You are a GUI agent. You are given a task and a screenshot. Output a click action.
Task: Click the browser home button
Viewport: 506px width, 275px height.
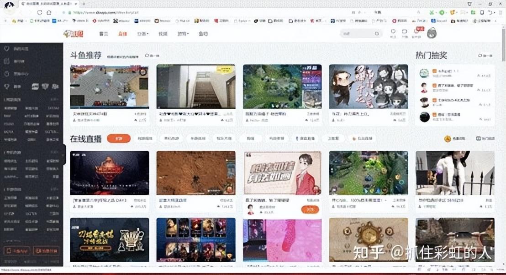(49, 13)
